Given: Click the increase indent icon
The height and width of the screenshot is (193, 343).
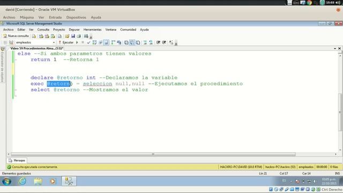Looking at the screenshot, I should coord(164,42).
